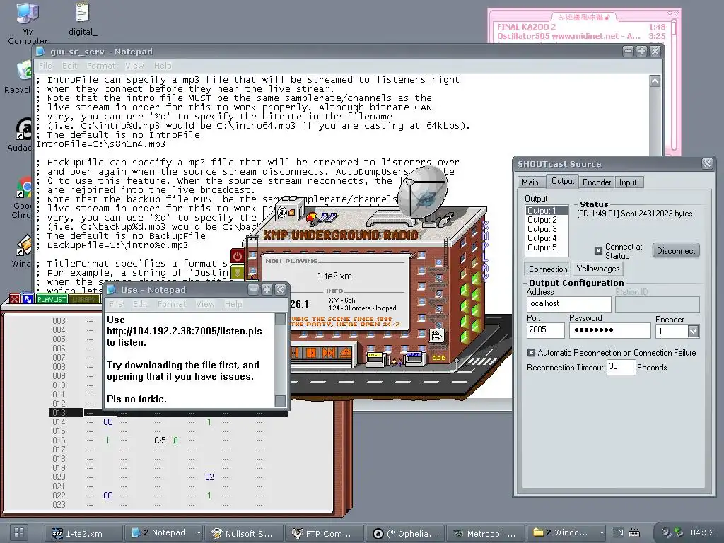Skip to next track on XMPlay storefront
This screenshot has height=543, width=724.
(328, 354)
